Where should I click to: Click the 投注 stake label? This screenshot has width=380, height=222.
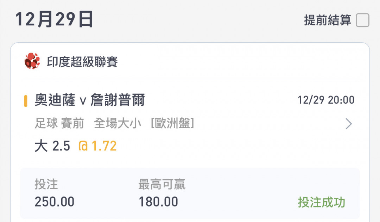[x=46, y=184]
